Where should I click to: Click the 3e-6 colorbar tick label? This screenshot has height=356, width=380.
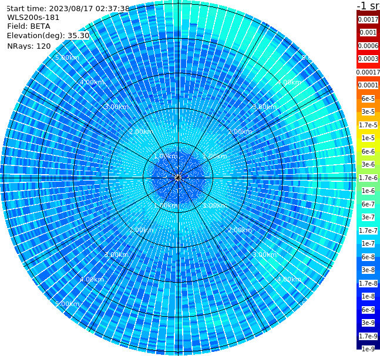coord(368,164)
